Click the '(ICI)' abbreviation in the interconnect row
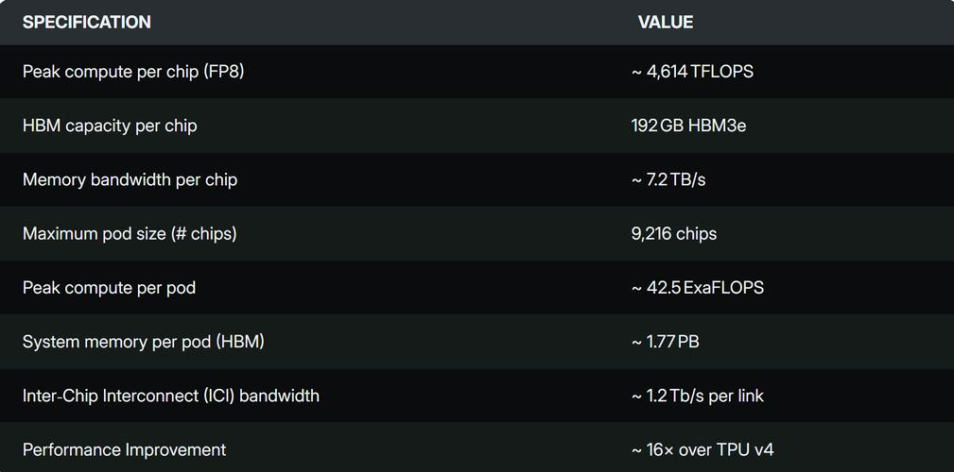Screen dimensions: 954x472 click(218, 396)
